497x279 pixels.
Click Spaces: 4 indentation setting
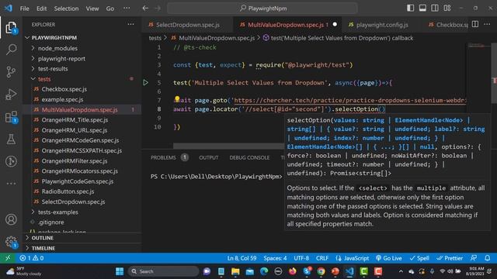[275, 258]
